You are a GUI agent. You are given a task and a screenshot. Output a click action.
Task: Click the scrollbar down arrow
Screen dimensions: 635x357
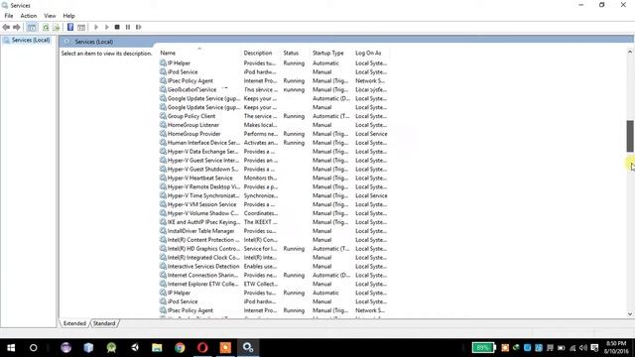630,313
